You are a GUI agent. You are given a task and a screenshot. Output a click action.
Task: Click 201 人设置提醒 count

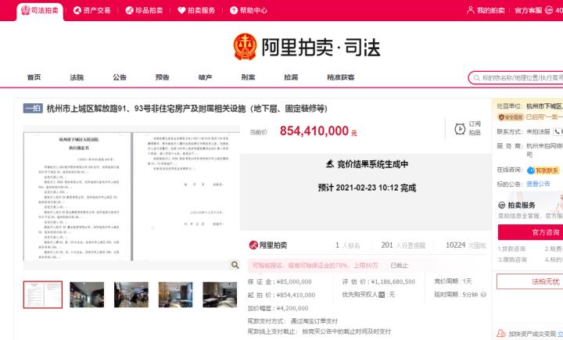tap(403, 245)
